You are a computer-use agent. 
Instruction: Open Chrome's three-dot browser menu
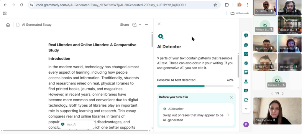247,5
